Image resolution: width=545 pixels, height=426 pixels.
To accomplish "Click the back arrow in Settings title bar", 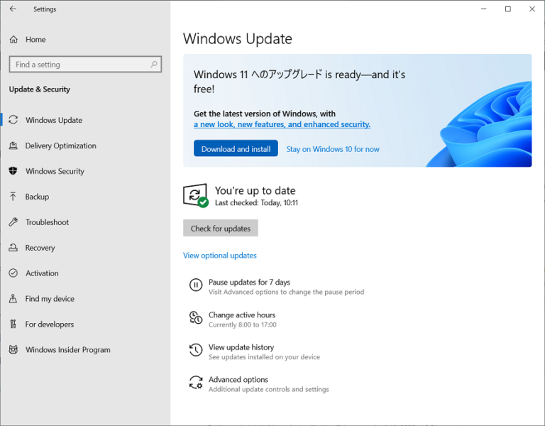I will click(x=13, y=9).
